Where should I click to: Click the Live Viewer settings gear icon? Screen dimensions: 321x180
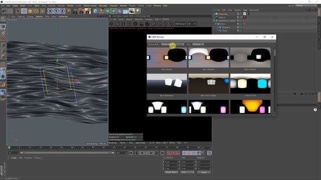[x=111, y=24]
